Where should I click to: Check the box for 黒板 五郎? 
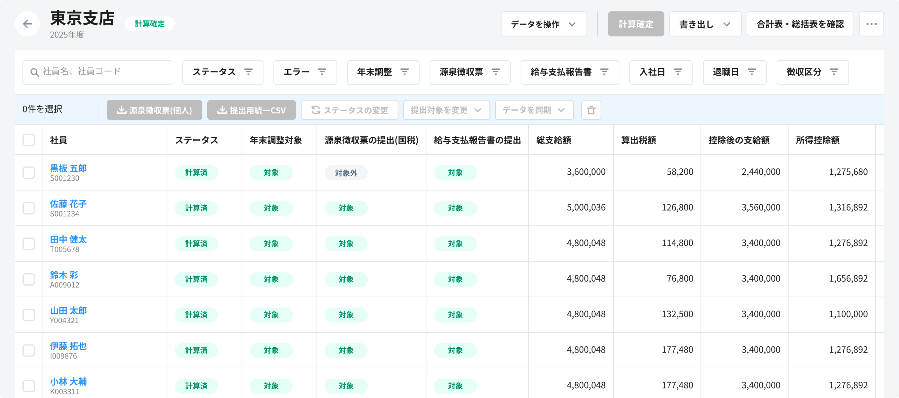pyautogui.click(x=29, y=172)
